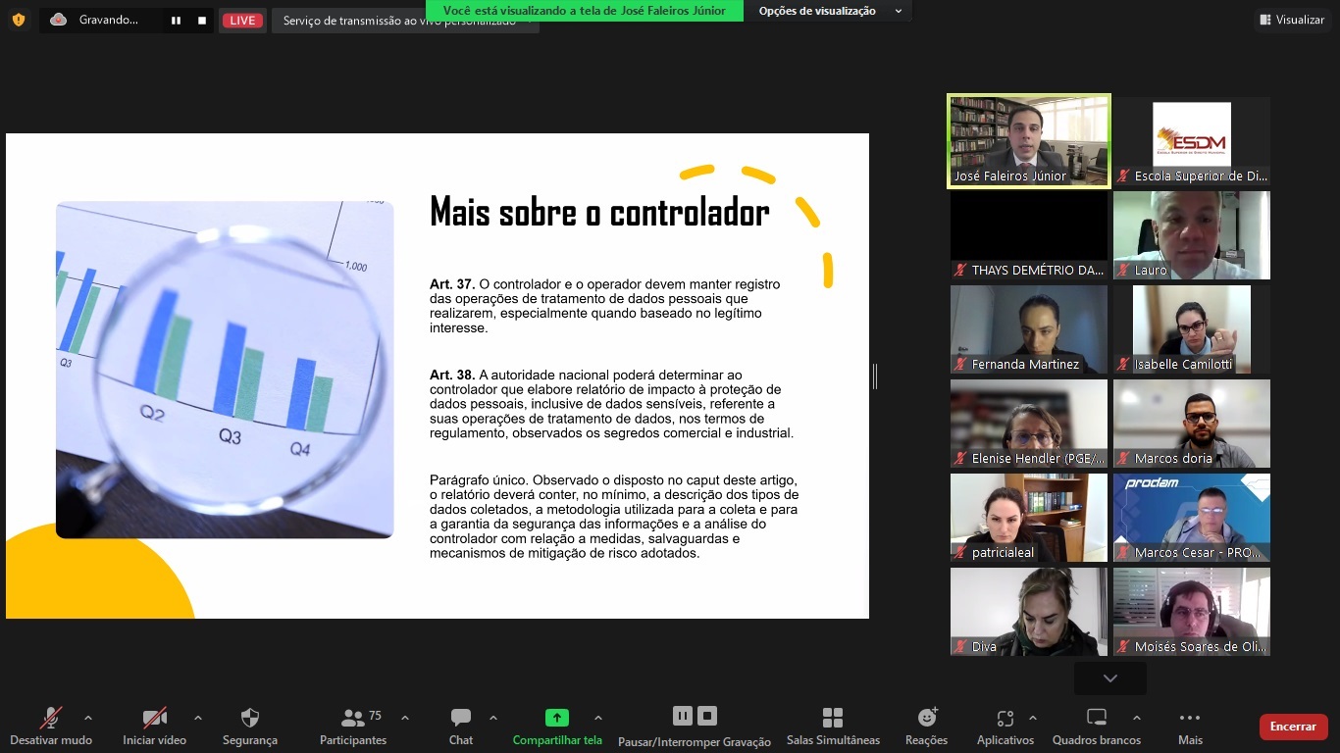The height and width of the screenshot is (753, 1340).
Task: Click the 'Parágrafo único.' paragraph on the slide
Action: pyautogui.click(x=614, y=517)
